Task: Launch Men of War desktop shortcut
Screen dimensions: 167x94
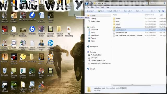Action: (x=23, y=16)
